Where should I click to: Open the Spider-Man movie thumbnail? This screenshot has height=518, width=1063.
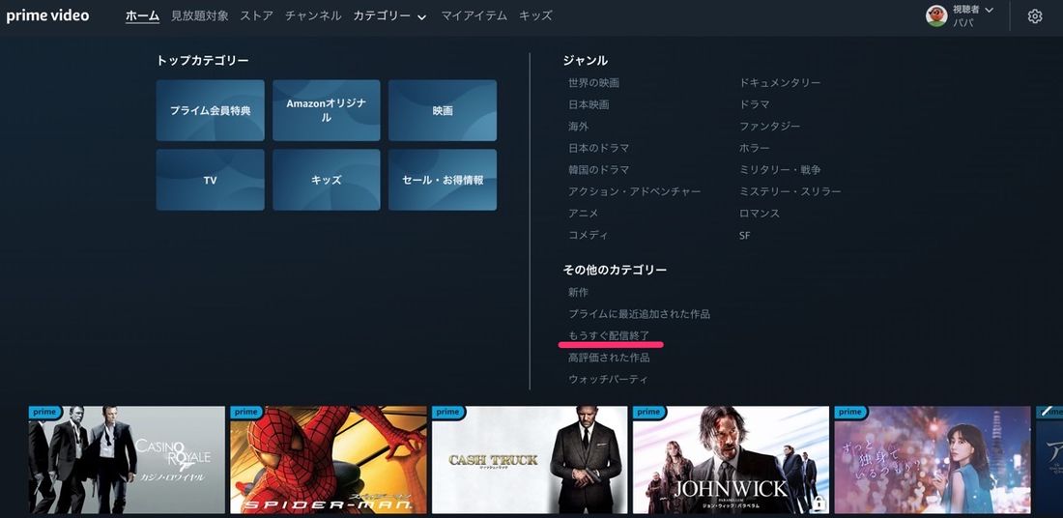tap(329, 460)
